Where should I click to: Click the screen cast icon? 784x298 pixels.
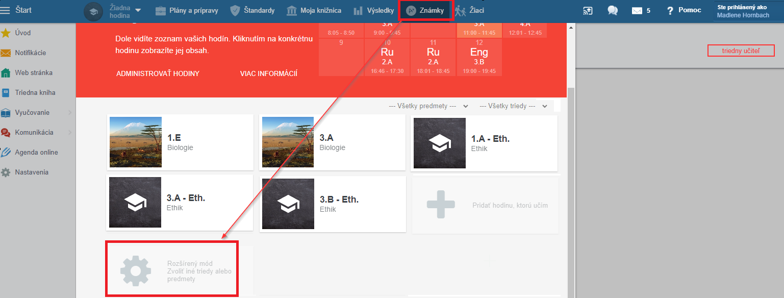(588, 11)
